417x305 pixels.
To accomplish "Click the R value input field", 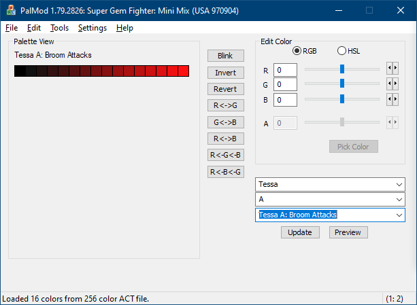I will pyautogui.click(x=285, y=70).
